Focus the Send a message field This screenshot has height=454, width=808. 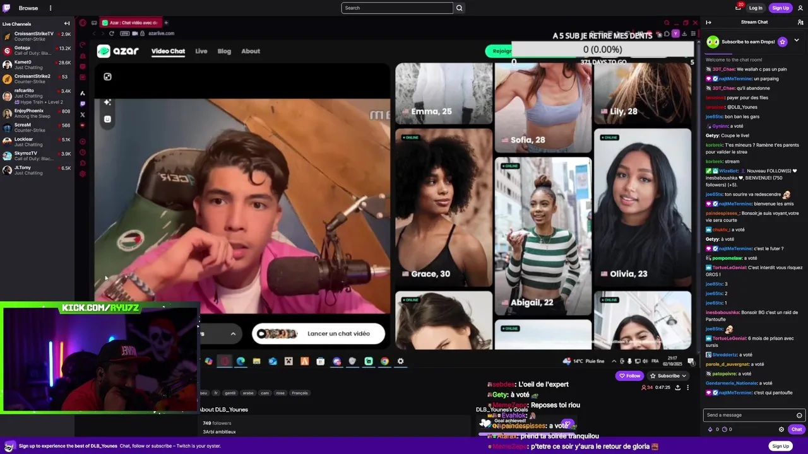click(x=754, y=415)
